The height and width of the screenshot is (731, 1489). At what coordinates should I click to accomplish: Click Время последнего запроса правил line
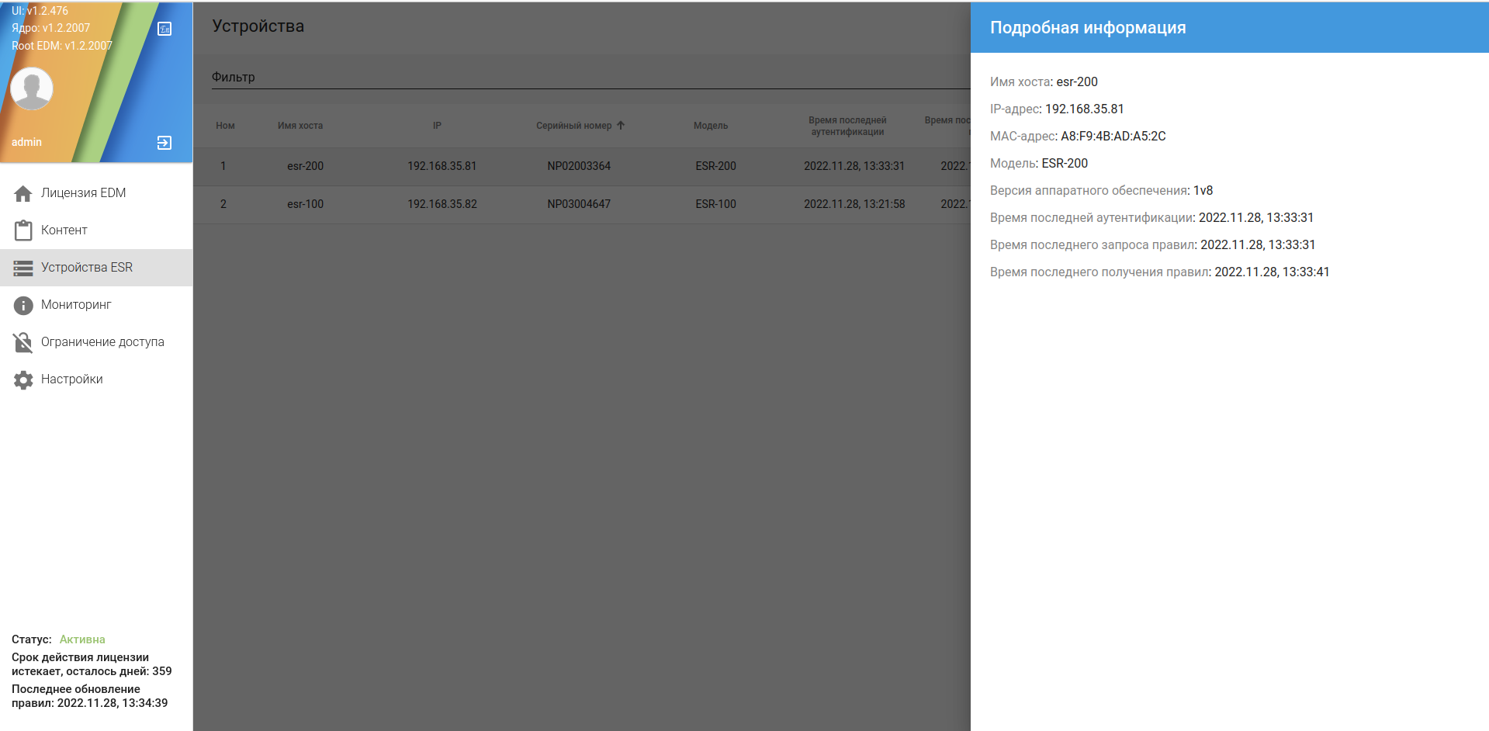pyautogui.click(x=1152, y=245)
